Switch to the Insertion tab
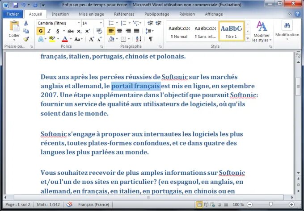304x211 pixels. point(60,14)
